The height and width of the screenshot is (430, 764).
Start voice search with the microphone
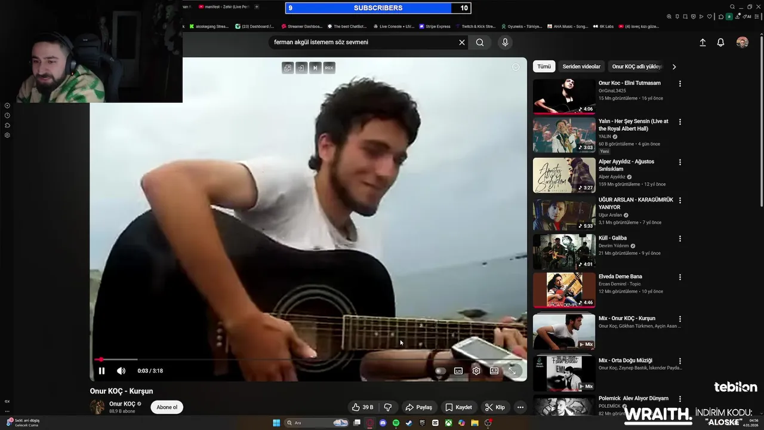coord(505,42)
